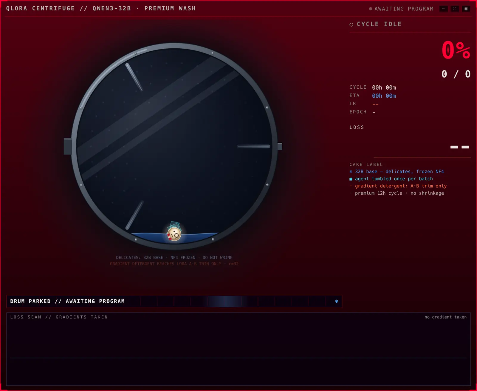
Task: Click the Drum Parked progress strip
Action: click(x=174, y=301)
